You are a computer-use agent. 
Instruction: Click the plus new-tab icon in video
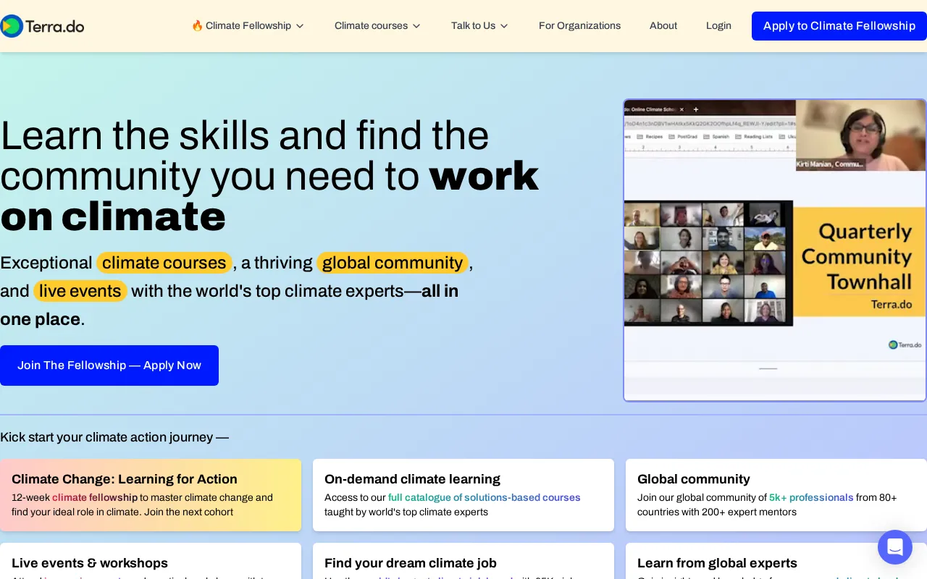[696, 109]
